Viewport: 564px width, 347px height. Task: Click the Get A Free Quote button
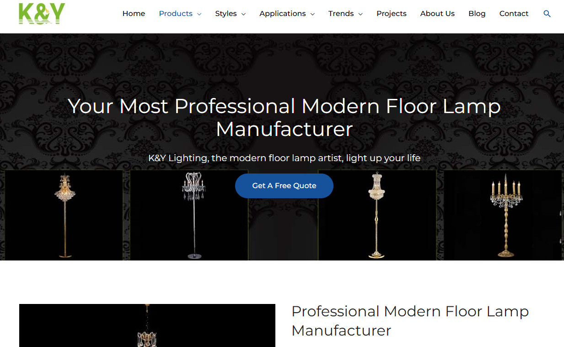pyautogui.click(x=284, y=186)
